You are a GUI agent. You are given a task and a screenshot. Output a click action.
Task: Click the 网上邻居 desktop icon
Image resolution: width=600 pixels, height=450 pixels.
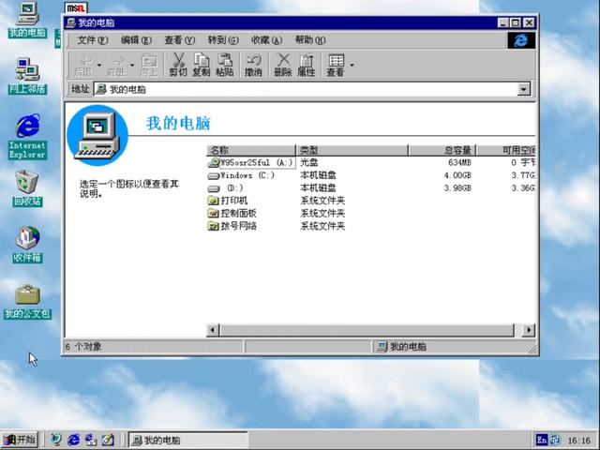pos(27,76)
